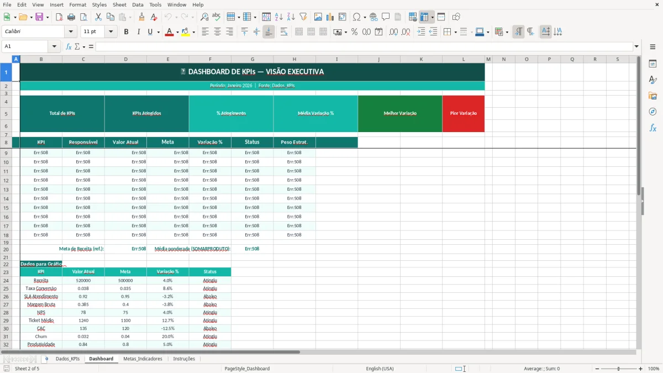Toggle Align Right
Viewport: 663px width, 373px height.
click(x=229, y=32)
